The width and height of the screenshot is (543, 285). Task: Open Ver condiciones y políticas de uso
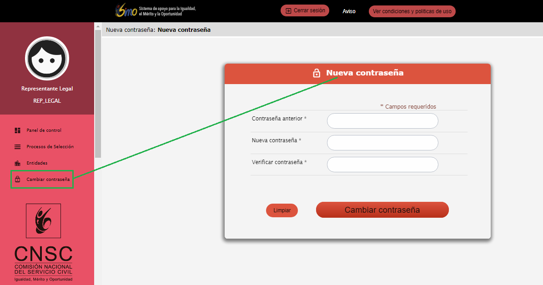point(412,11)
